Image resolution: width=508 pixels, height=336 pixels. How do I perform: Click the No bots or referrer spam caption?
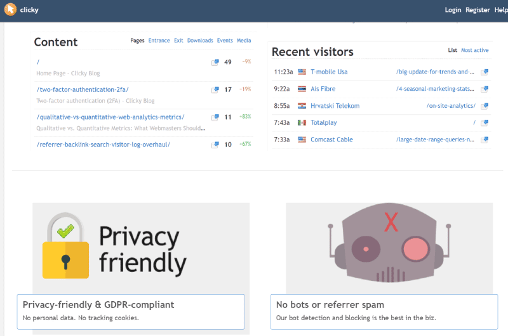point(384,312)
